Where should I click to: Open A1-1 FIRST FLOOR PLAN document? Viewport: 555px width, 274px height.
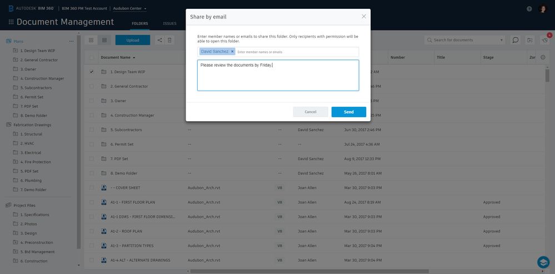pyautogui.click(x=132, y=202)
